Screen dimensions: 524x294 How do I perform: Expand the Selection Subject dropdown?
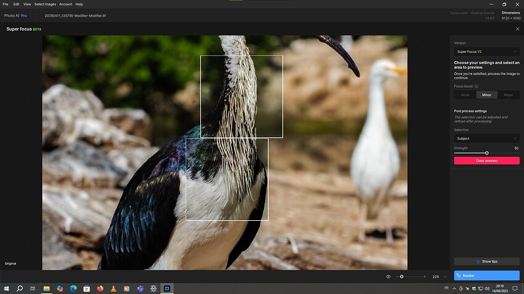(x=486, y=138)
